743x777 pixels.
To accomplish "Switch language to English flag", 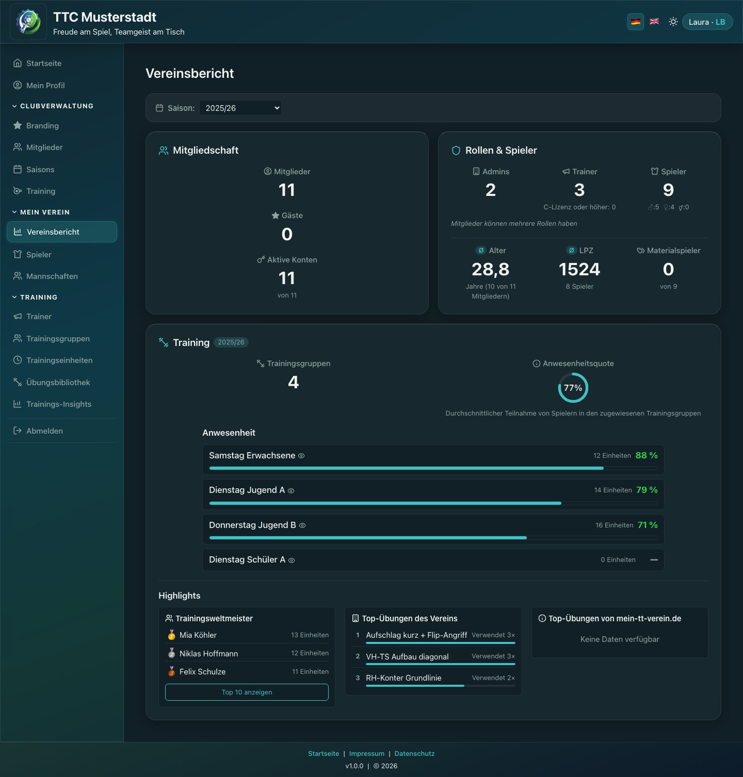I will 654,22.
